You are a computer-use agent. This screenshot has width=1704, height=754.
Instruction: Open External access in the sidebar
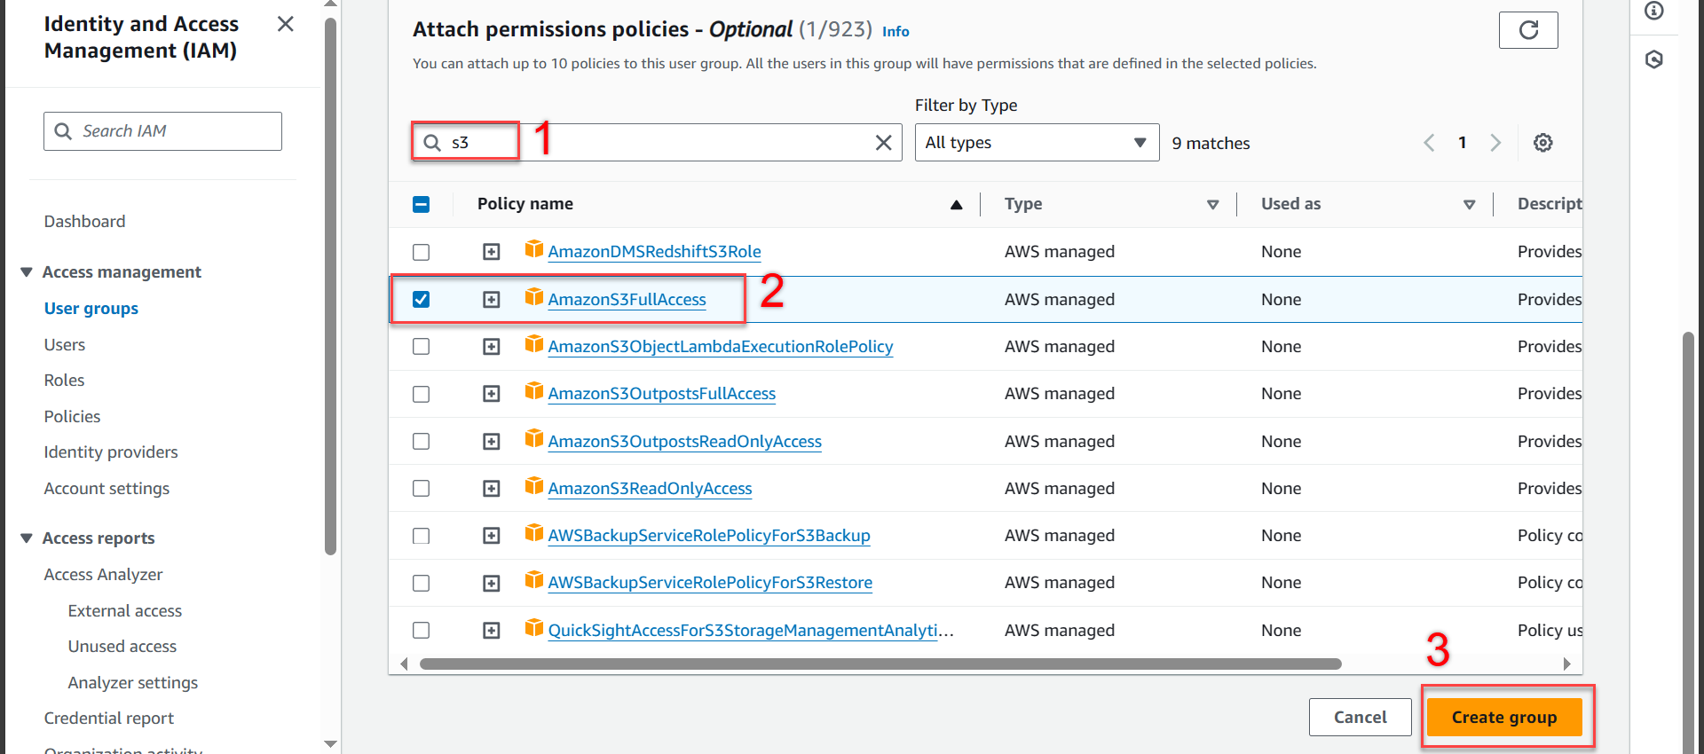pyautogui.click(x=125, y=611)
